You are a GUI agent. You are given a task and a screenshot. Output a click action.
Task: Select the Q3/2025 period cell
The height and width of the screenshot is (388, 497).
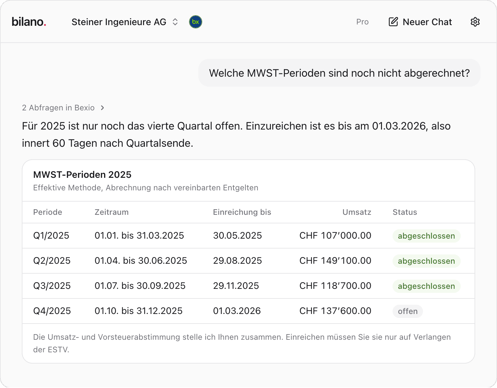[x=52, y=286]
